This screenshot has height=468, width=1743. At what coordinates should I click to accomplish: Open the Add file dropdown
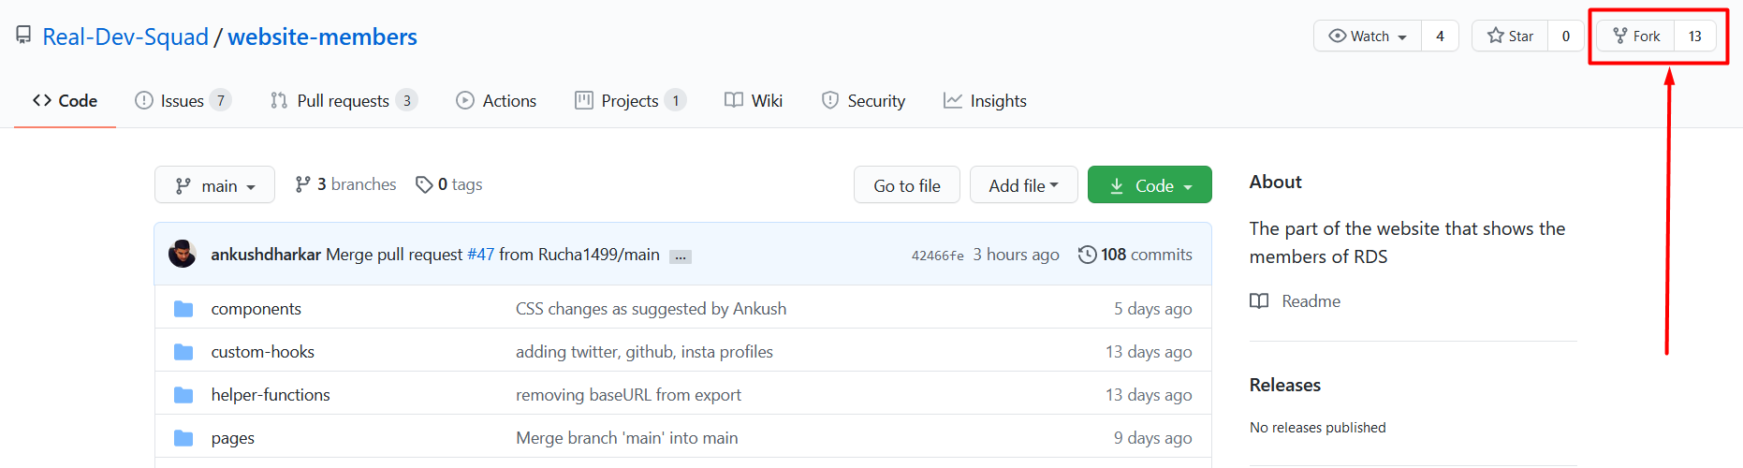coord(1023,185)
